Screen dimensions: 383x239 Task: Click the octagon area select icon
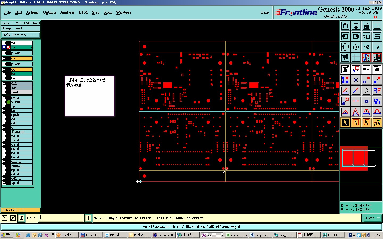(377, 70)
